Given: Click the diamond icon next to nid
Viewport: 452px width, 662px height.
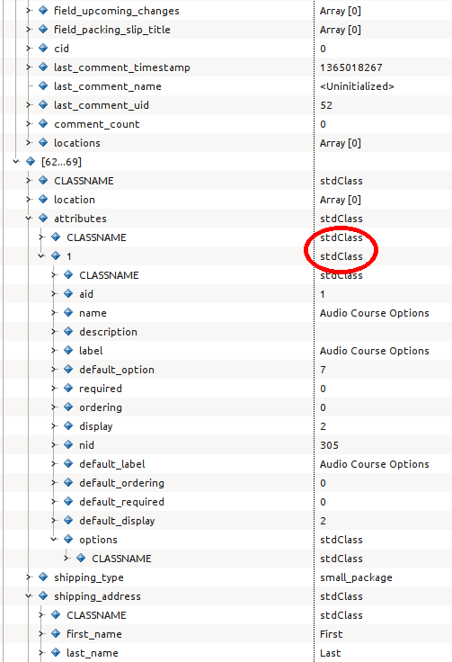Looking at the screenshot, I should 68,444.
